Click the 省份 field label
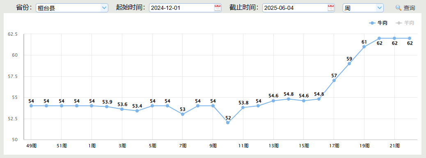426x158 pixels. pyautogui.click(x=24, y=8)
